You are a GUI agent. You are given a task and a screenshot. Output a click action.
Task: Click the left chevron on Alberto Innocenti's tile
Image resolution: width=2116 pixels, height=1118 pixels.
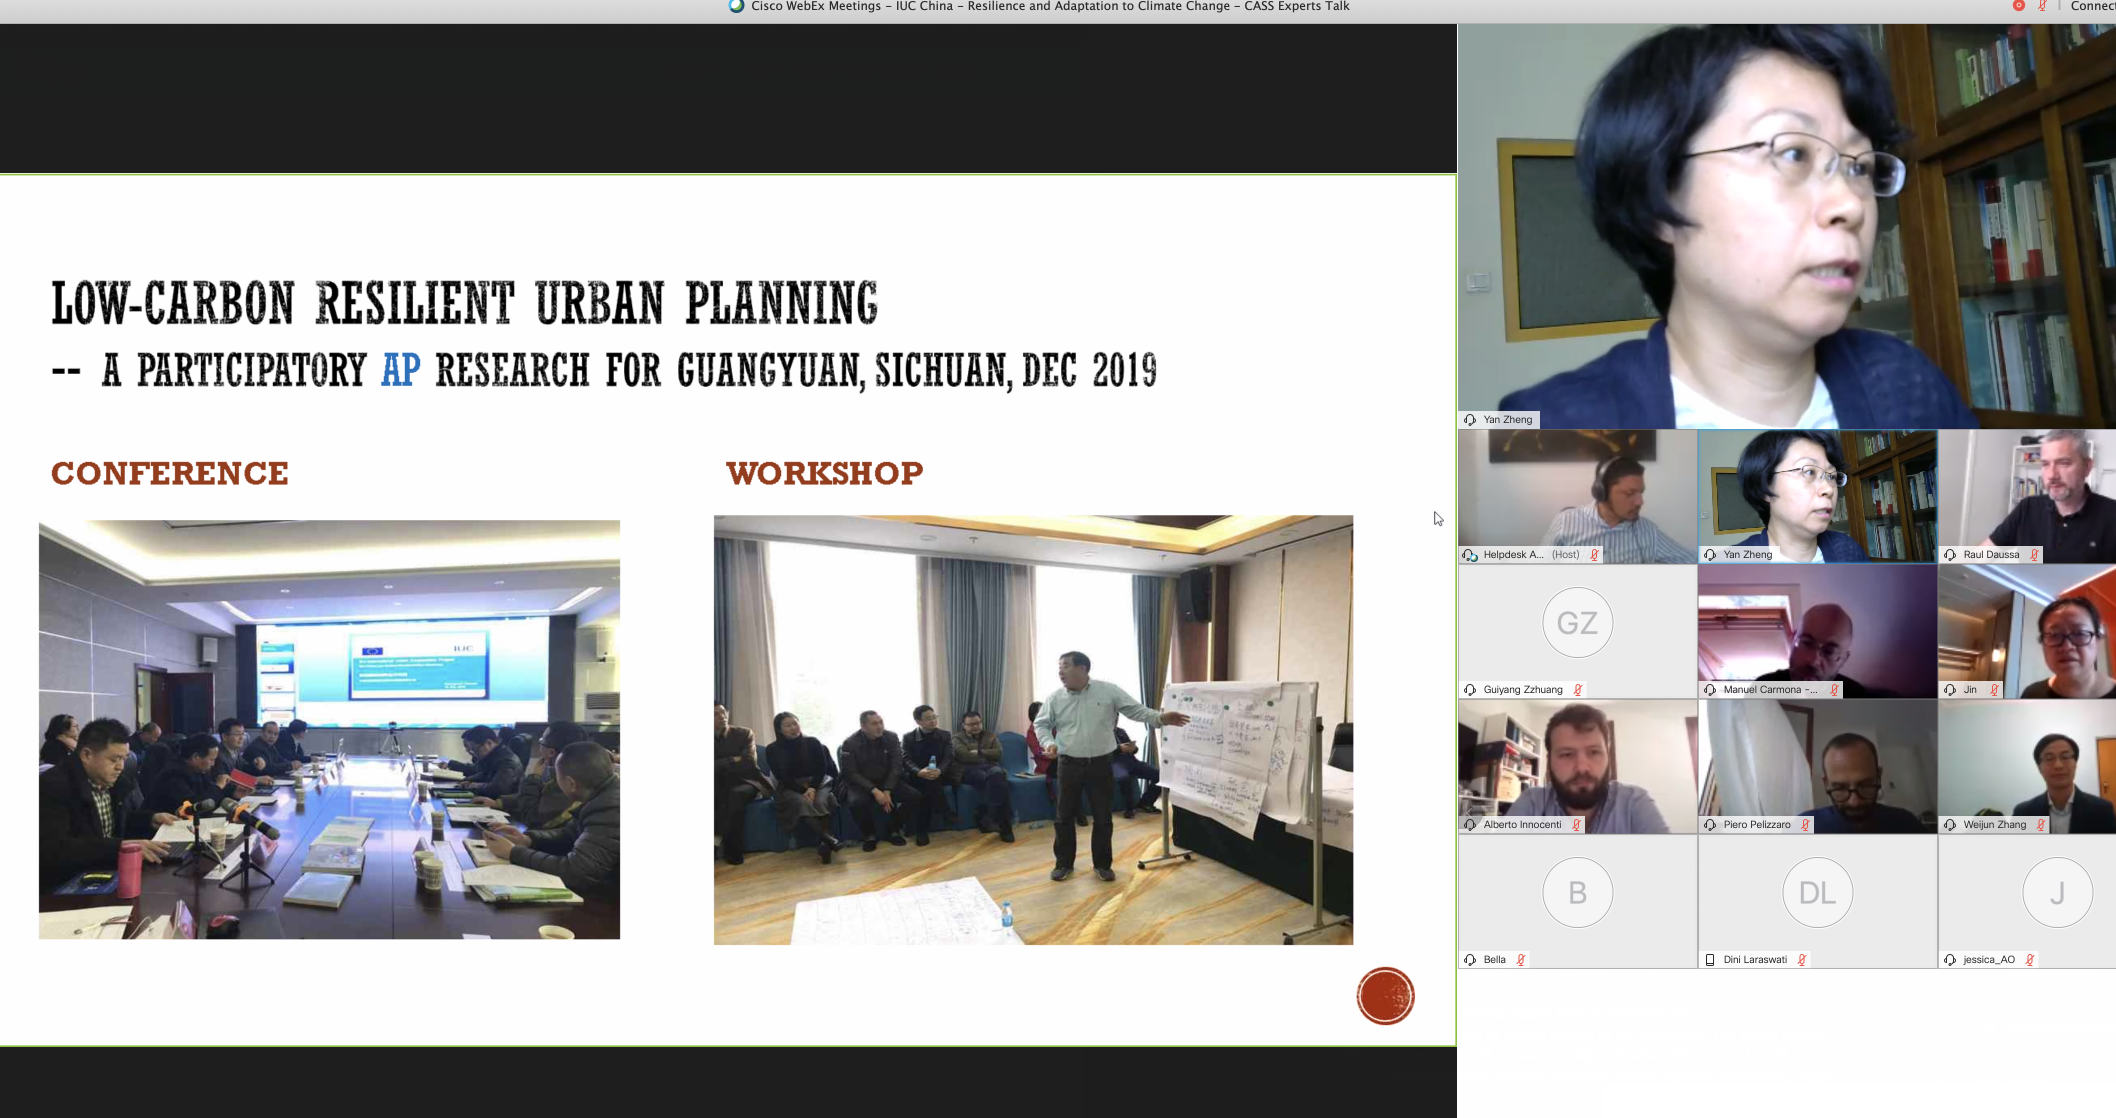tap(1468, 812)
